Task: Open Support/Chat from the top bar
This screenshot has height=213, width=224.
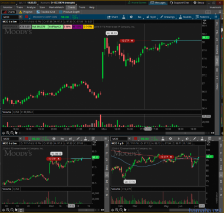Action: point(180,2)
